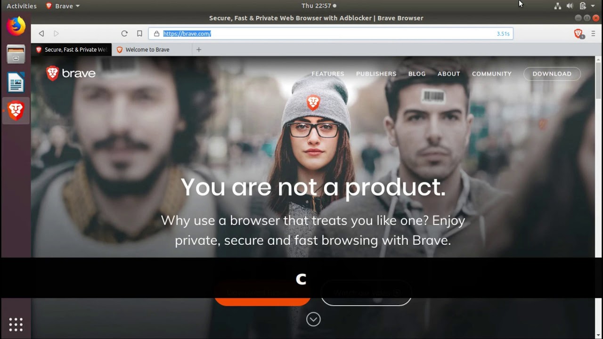The width and height of the screenshot is (603, 339).
Task: Open the volume icon in the top bar
Action: (570, 6)
